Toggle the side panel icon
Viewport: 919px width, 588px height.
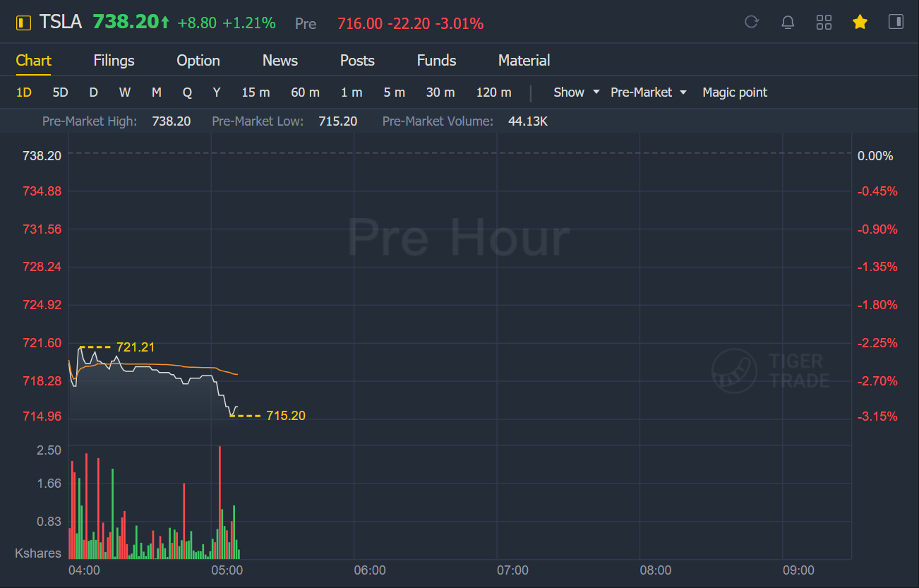[896, 23]
